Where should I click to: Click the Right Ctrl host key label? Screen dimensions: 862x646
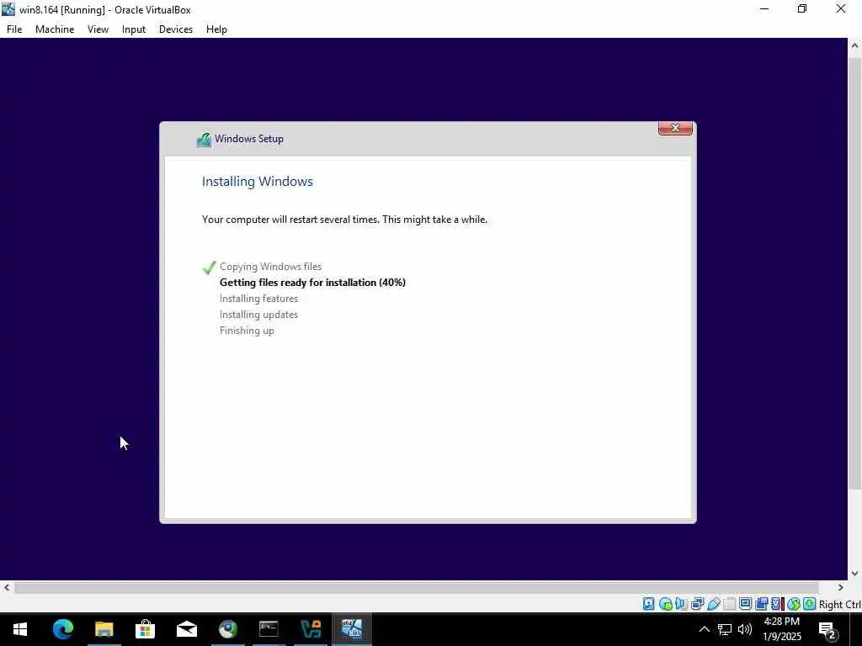click(x=839, y=604)
